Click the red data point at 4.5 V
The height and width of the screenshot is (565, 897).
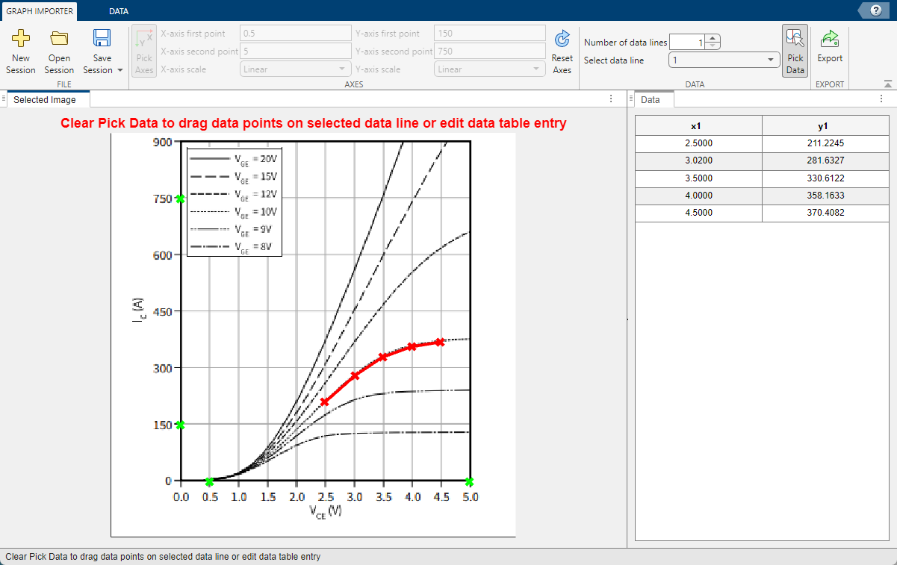[440, 342]
